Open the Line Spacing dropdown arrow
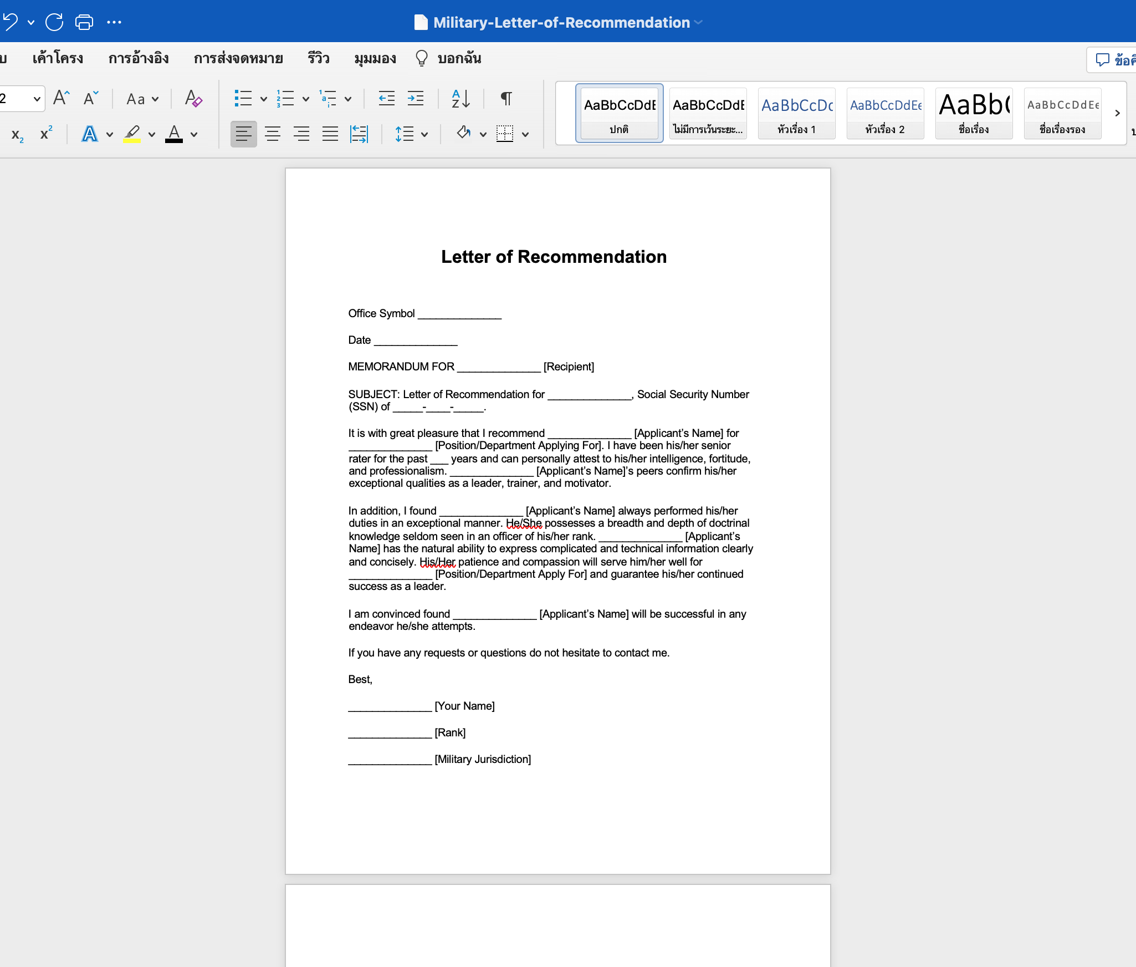 [424, 134]
